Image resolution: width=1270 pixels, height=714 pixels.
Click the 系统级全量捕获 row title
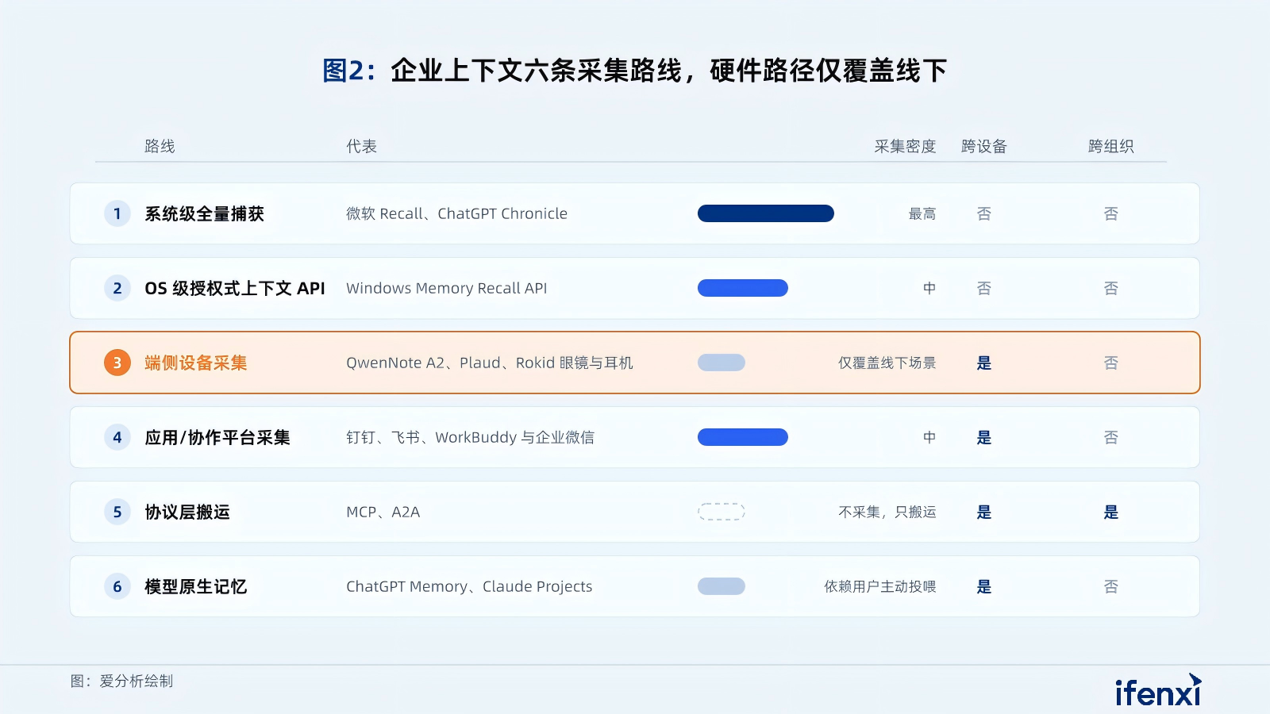click(204, 213)
